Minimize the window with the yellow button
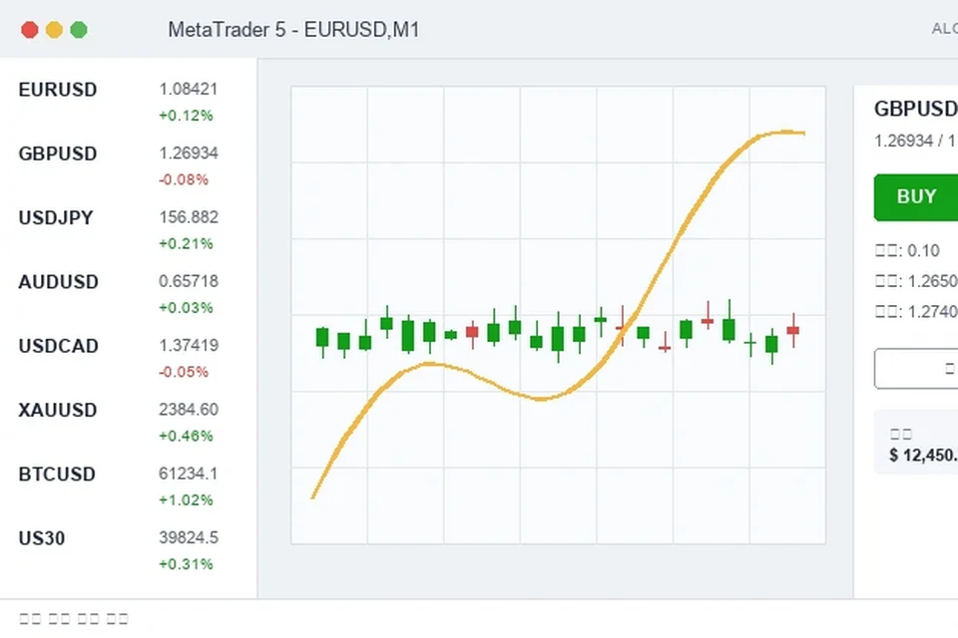This screenshot has height=638, width=958. coord(54,29)
